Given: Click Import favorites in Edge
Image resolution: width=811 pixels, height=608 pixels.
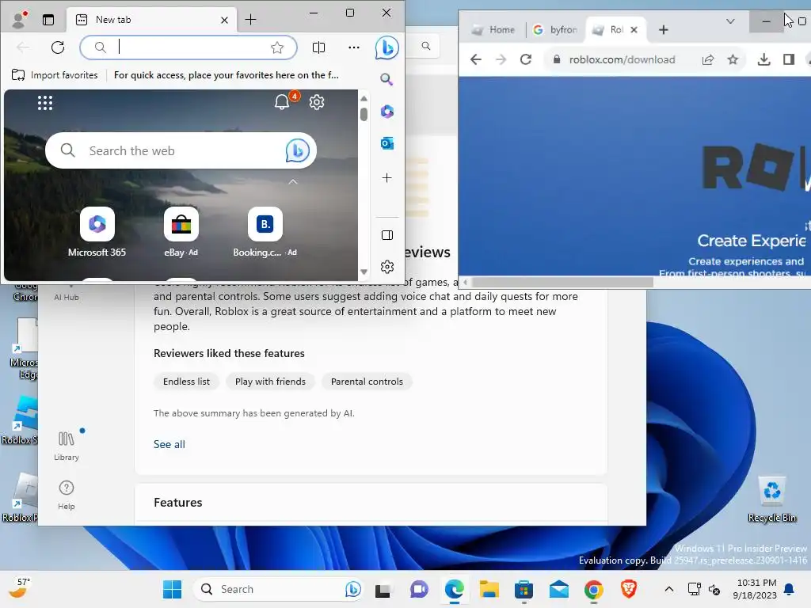Looking at the screenshot, I should 55,75.
